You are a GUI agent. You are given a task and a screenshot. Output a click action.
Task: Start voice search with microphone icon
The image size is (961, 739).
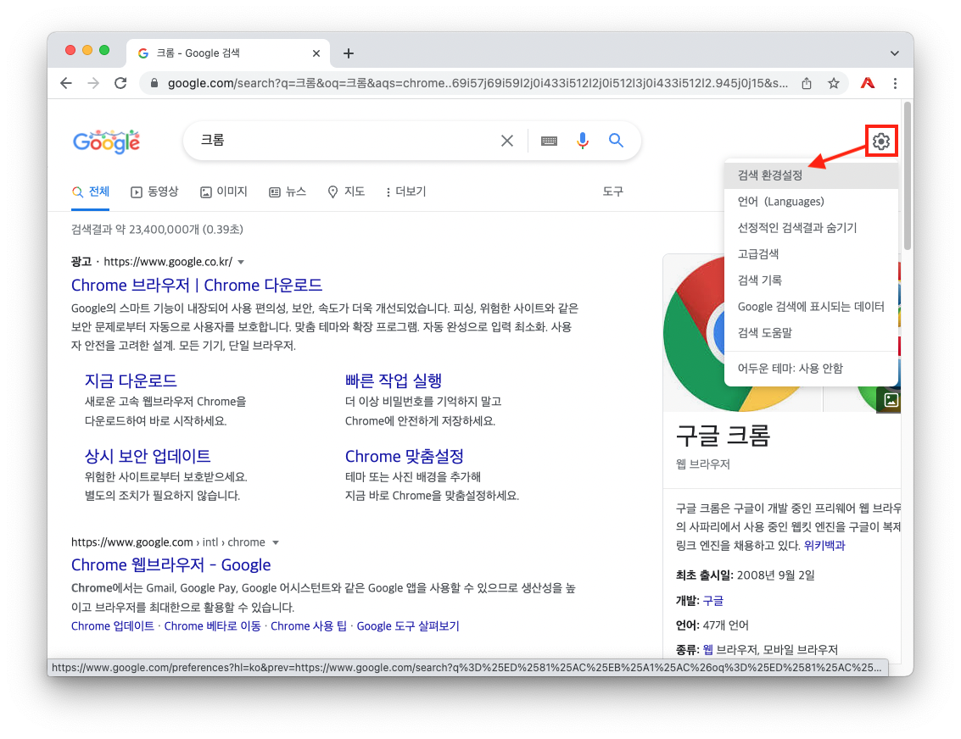[x=583, y=141]
